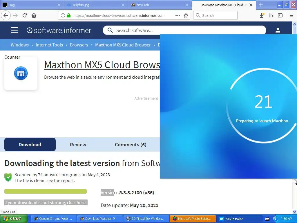Viewport: 297px width, 223px height.
Task: Click the software.informer logo
Action: pos(59,30)
